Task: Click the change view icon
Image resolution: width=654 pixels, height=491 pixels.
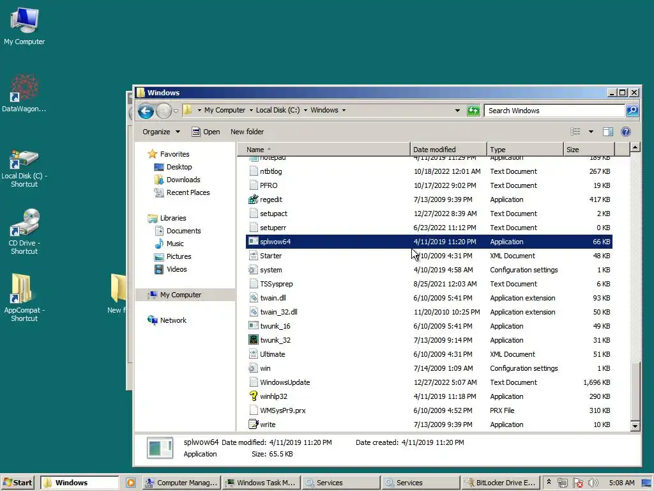Action: 575,132
